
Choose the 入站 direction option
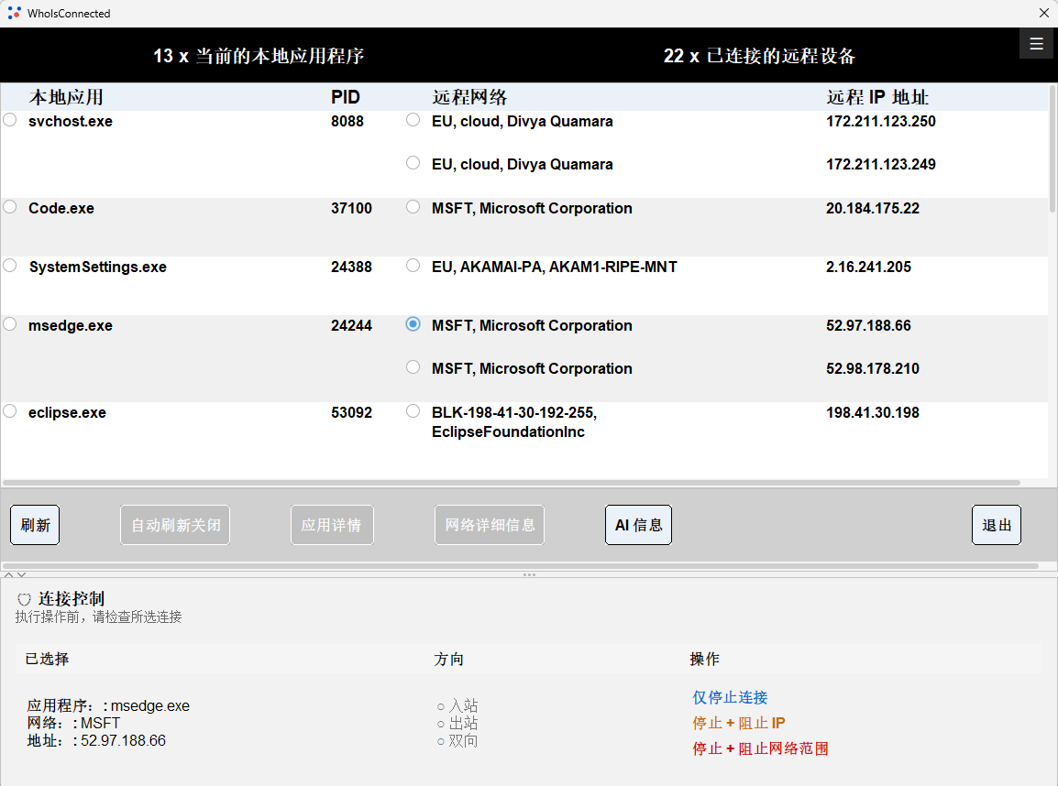(x=457, y=705)
